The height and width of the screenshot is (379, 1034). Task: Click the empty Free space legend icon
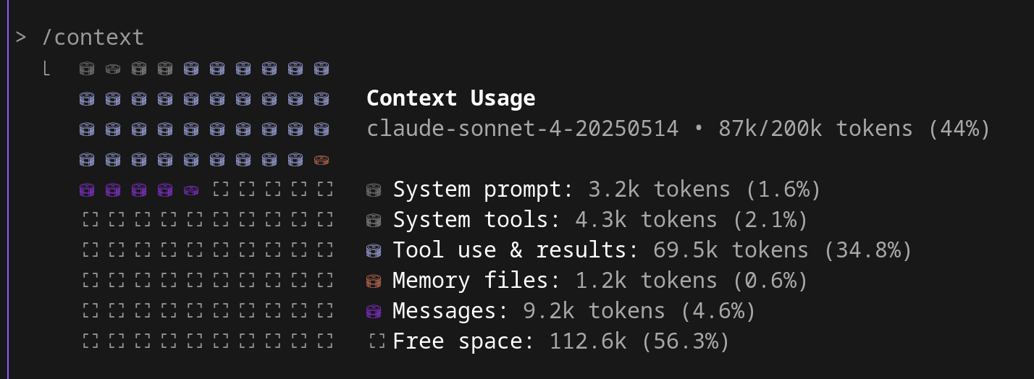pos(377,341)
